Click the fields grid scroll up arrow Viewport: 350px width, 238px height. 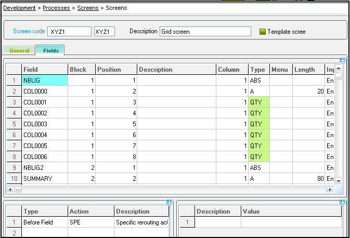click(339, 69)
